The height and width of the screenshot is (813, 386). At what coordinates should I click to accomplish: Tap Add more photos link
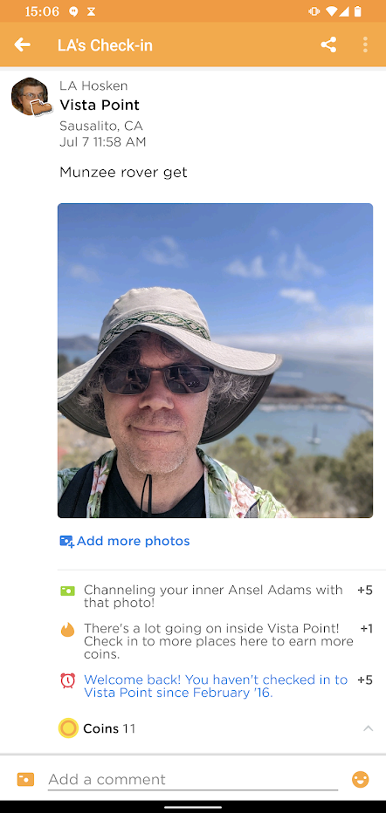pos(134,542)
